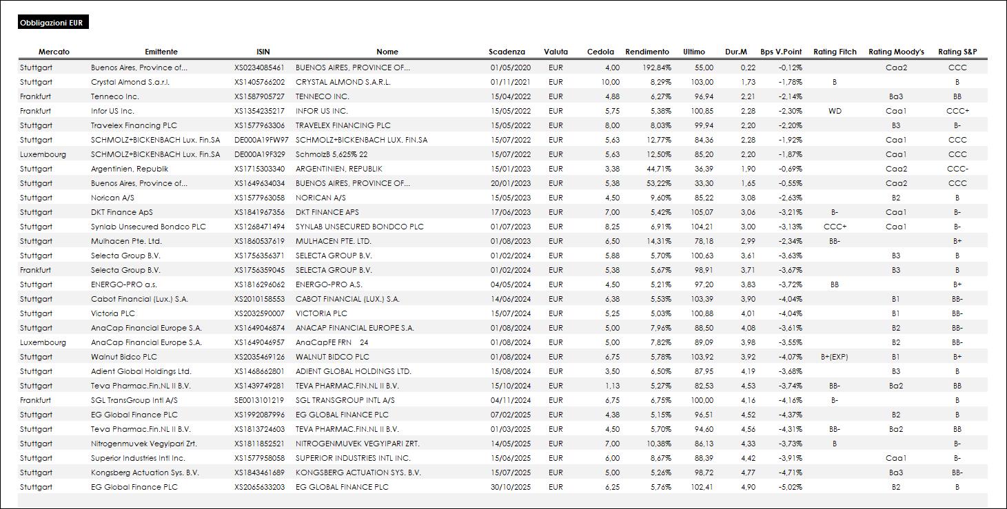Click the Scadenza column header

[x=507, y=52]
